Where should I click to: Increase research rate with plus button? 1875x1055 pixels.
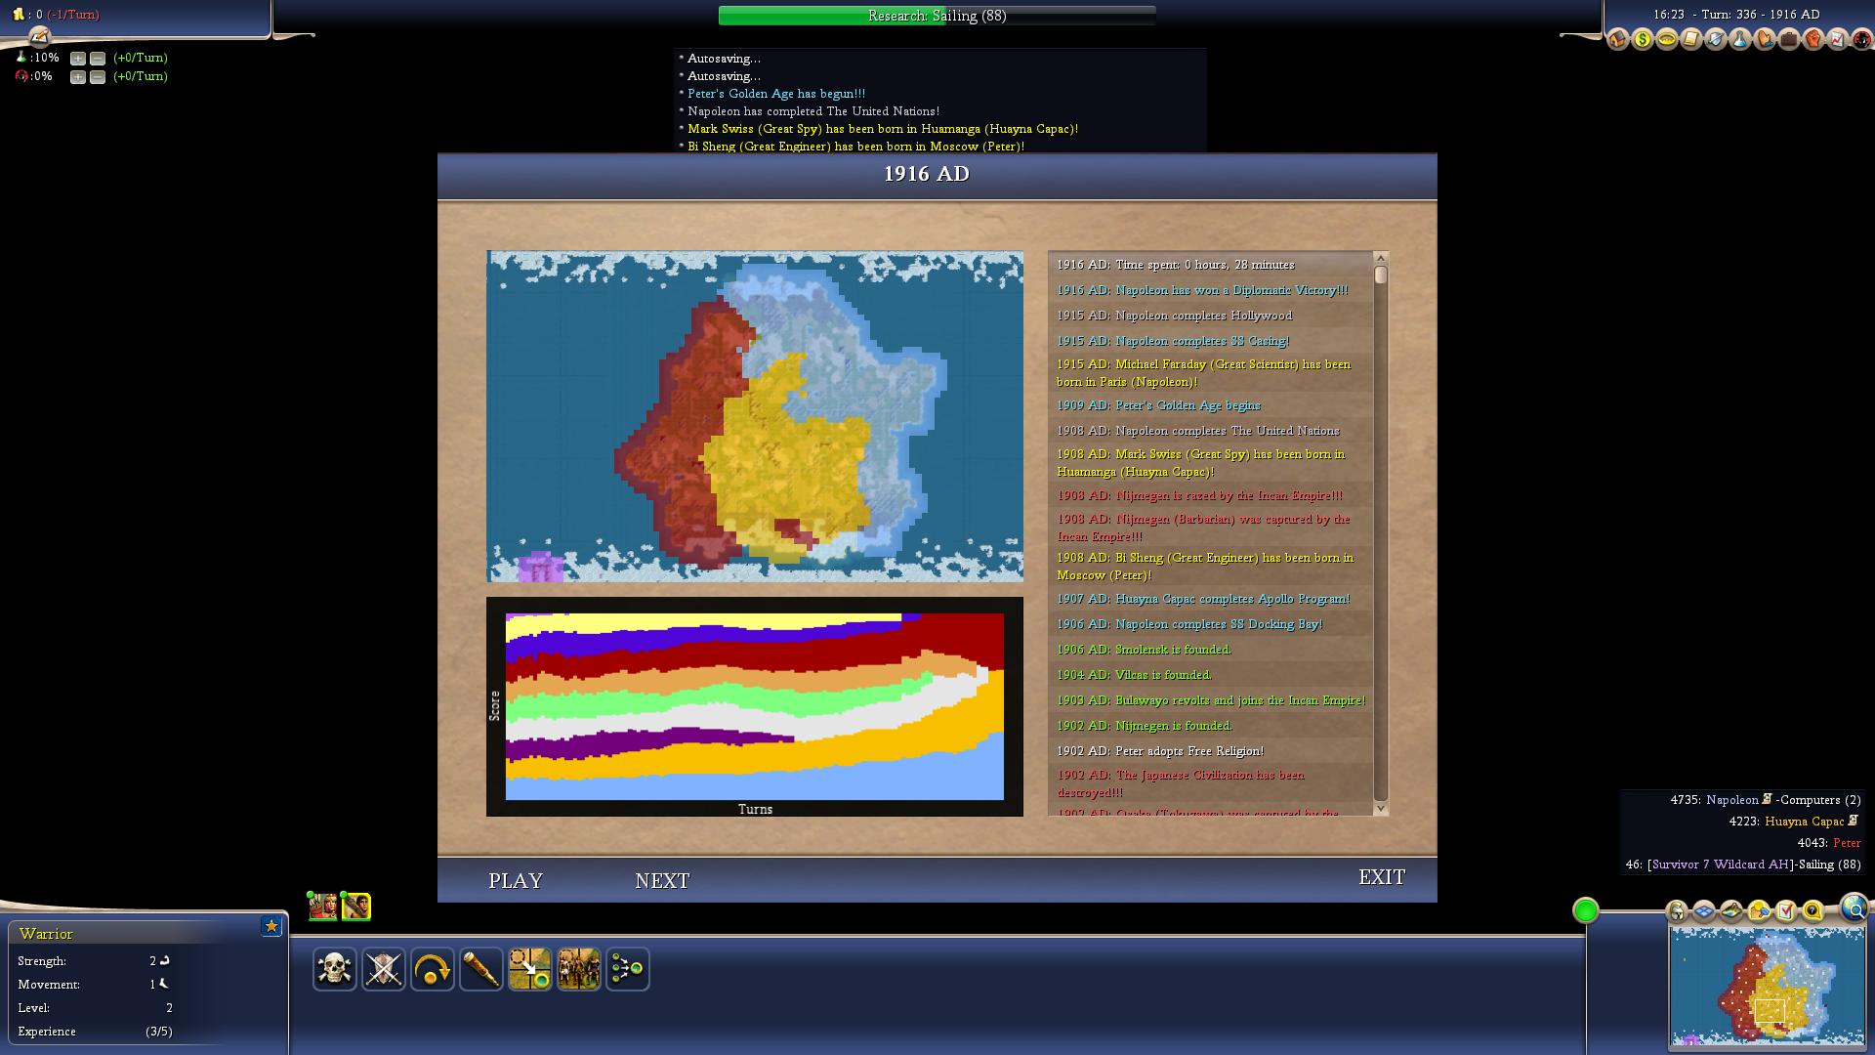click(x=78, y=59)
